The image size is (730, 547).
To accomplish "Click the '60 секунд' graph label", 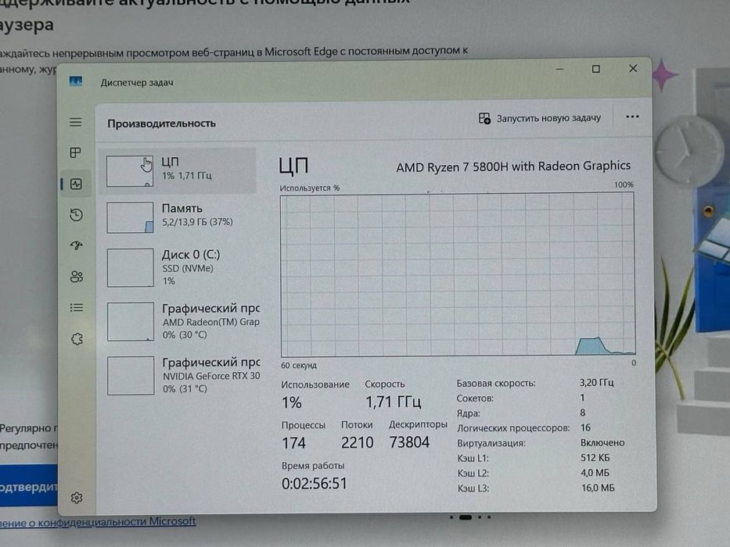I will point(299,366).
